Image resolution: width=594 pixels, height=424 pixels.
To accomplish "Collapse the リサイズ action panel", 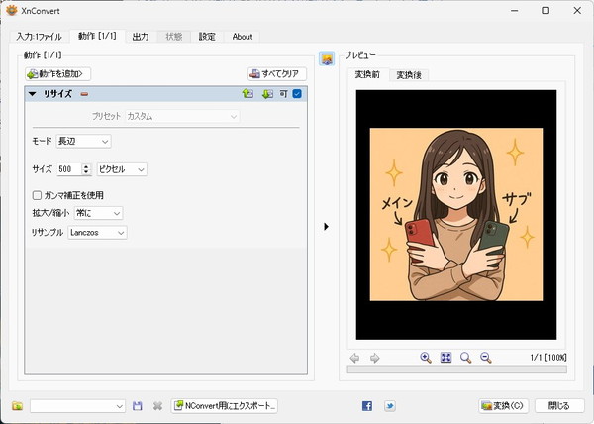I will coord(33,94).
